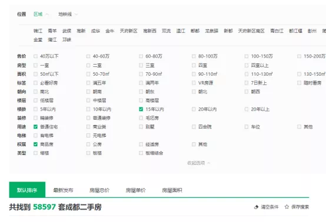Image resolution: width=326 pixels, height=222 pixels.
Task: Expand the 地铁线 location selector
Action: point(68,14)
